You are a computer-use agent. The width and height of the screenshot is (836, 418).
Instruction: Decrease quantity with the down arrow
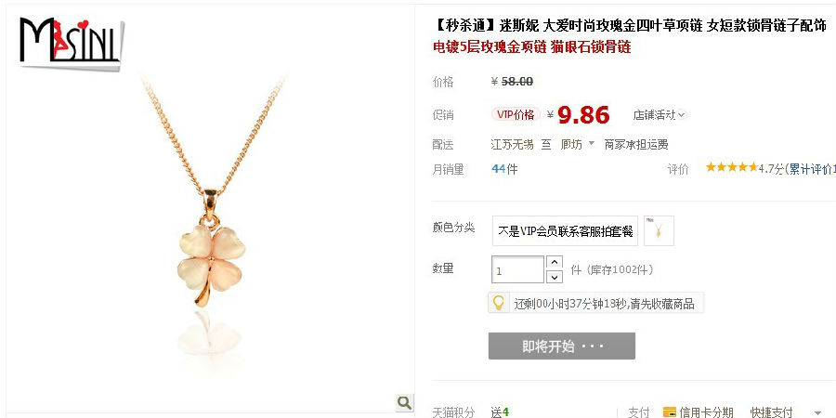coord(555,277)
